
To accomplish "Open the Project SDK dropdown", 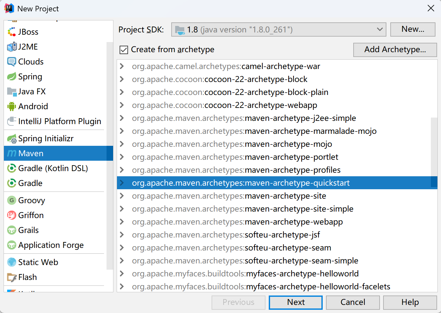I will pos(279,29).
